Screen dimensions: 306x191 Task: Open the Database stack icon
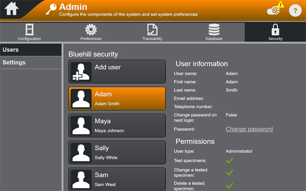214,30
